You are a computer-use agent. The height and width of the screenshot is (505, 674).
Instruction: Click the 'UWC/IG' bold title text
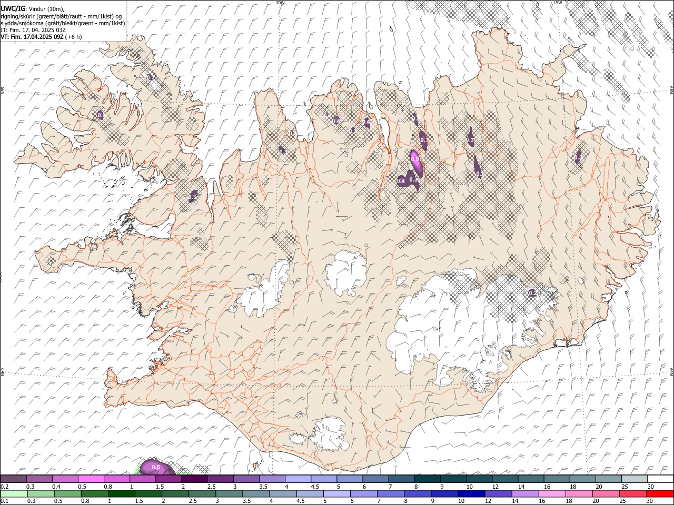13,9
